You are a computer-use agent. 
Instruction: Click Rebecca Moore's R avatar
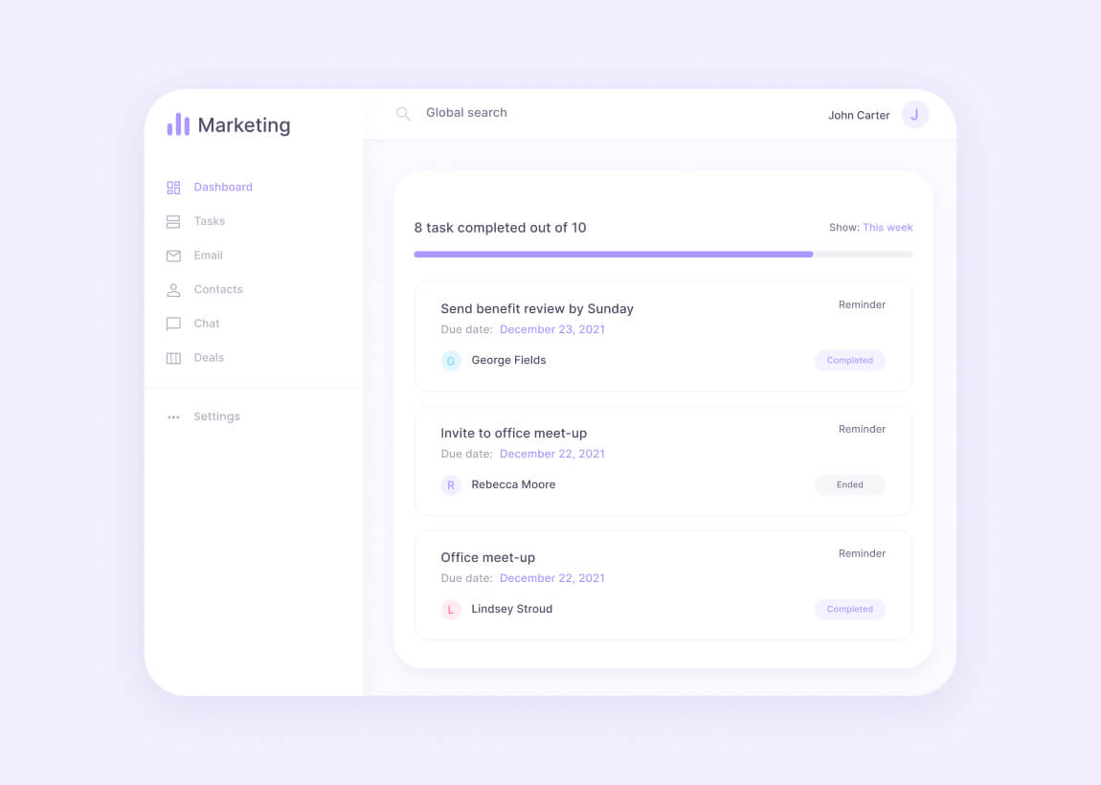click(451, 485)
